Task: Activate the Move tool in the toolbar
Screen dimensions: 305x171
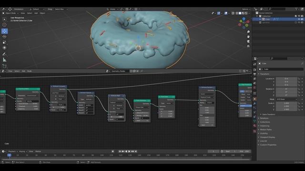Action: tap(4, 31)
